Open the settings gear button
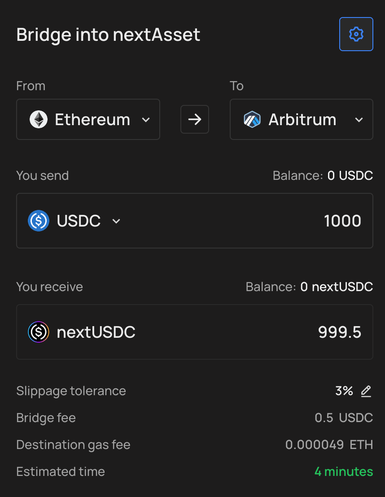The height and width of the screenshot is (497, 385). (356, 34)
